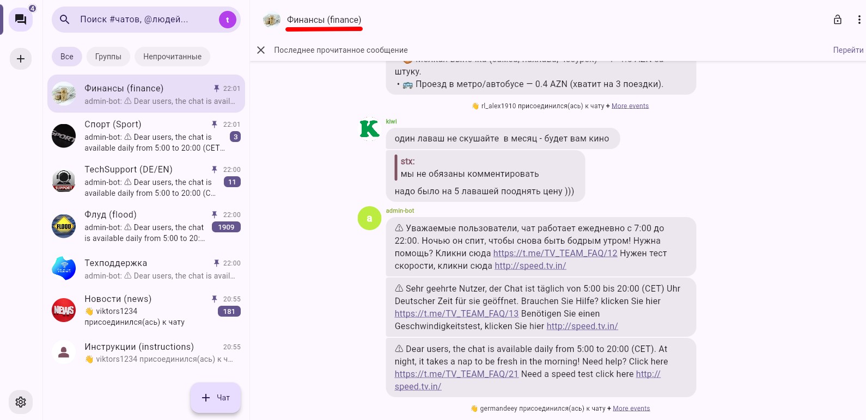Click the search magnifier icon
Screen dimensions: 866x420
65,20
